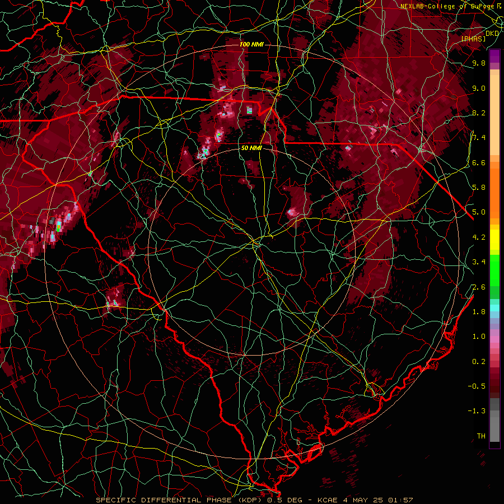The image size is (504, 504).
Task: Click the 8.2 scale value
Action: coord(479,113)
